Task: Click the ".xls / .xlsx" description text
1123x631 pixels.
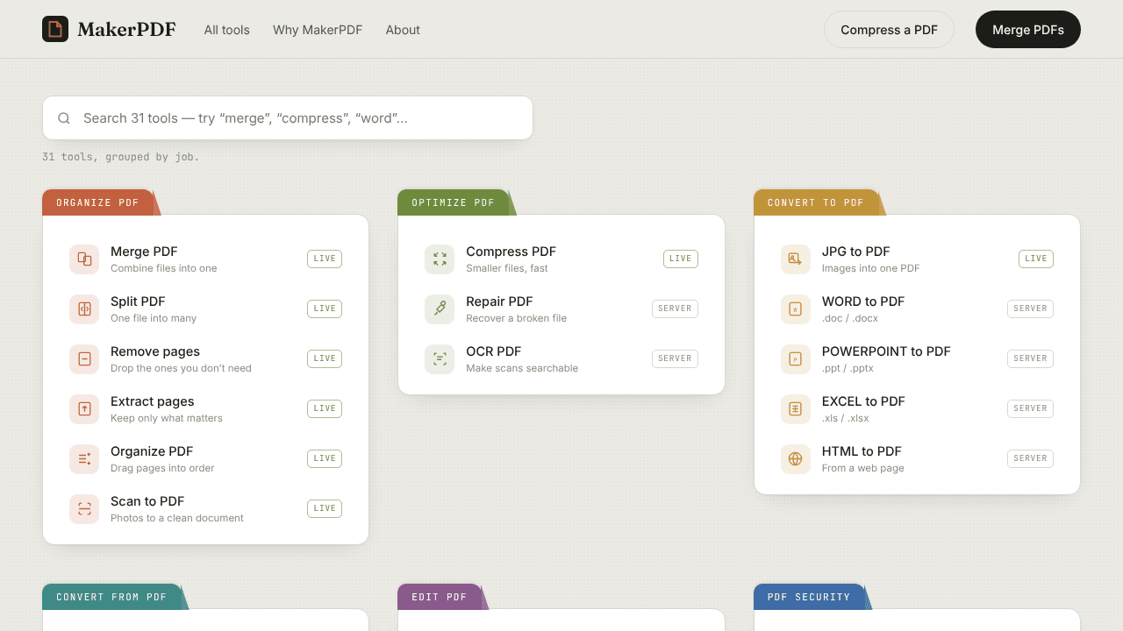Action: pyautogui.click(x=846, y=418)
